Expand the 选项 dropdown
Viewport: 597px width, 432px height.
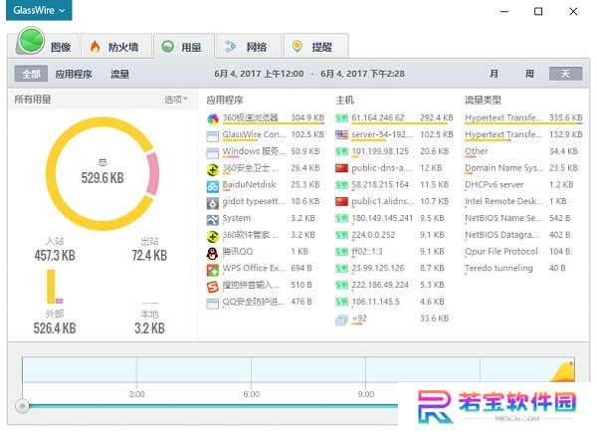176,100
